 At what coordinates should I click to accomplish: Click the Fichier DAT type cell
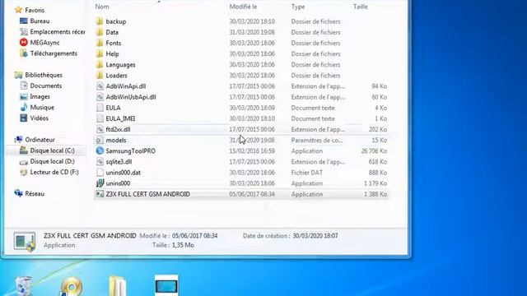(307, 173)
